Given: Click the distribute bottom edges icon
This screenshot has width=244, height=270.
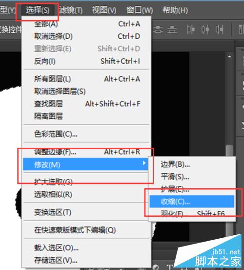Looking at the screenshot, I should (x=172, y=29).
